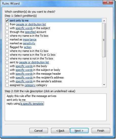This screenshot has height=139, width=116.
Task: Click the 'action' link
Action: point(28,47)
